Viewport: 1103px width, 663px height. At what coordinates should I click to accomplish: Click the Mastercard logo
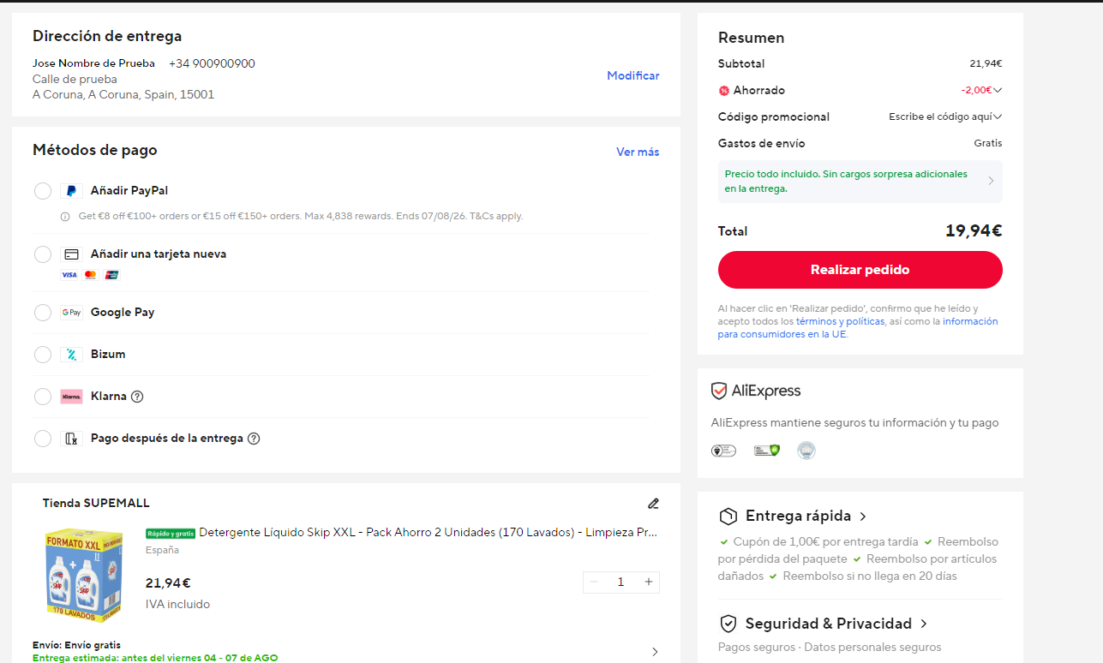tap(90, 275)
